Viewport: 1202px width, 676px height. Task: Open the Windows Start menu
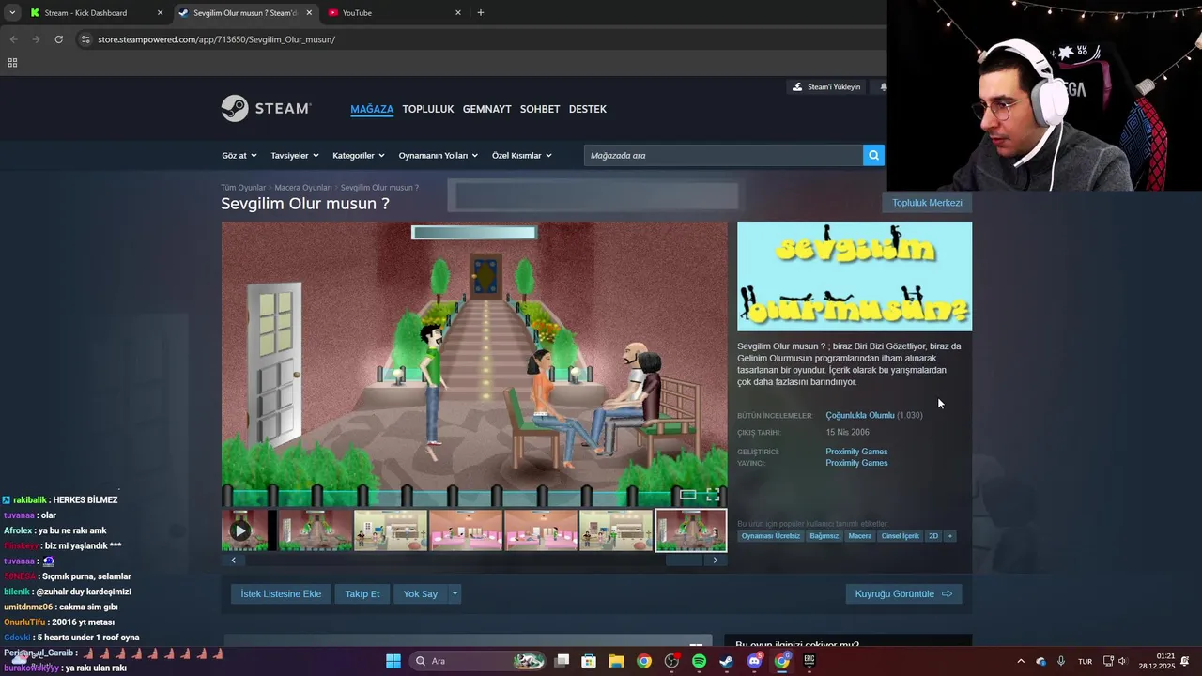coord(393,661)
